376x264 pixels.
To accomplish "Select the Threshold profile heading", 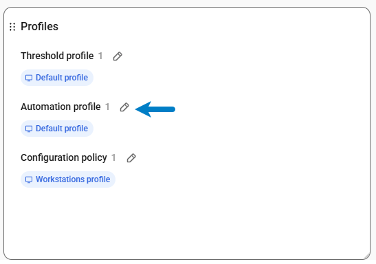I will pyautogui.click(x=57, y=56).
